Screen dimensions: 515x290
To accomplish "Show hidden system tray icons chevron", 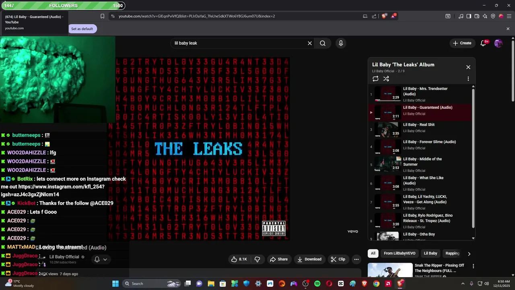I will (463, 284).
